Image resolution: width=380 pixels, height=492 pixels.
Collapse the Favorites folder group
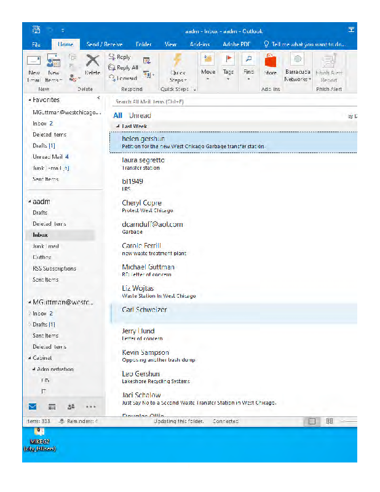pos(29,100)
